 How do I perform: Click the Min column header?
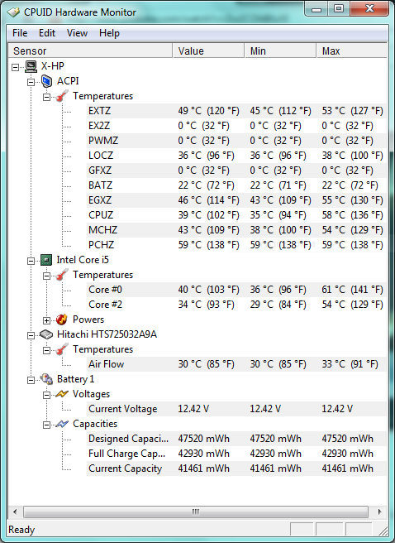point(281,51)
